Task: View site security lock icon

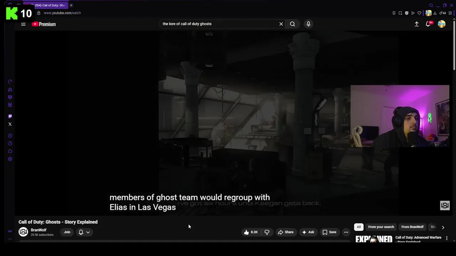Action: pos(39,13)
